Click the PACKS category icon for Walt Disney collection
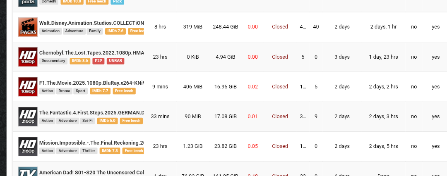The width and height of the screenshot is (447, 176). point(28,27)
